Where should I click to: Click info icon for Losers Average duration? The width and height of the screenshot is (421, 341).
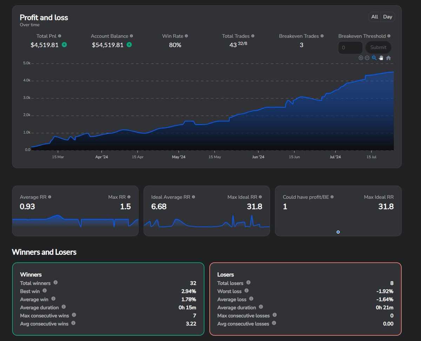pos(261,307)
